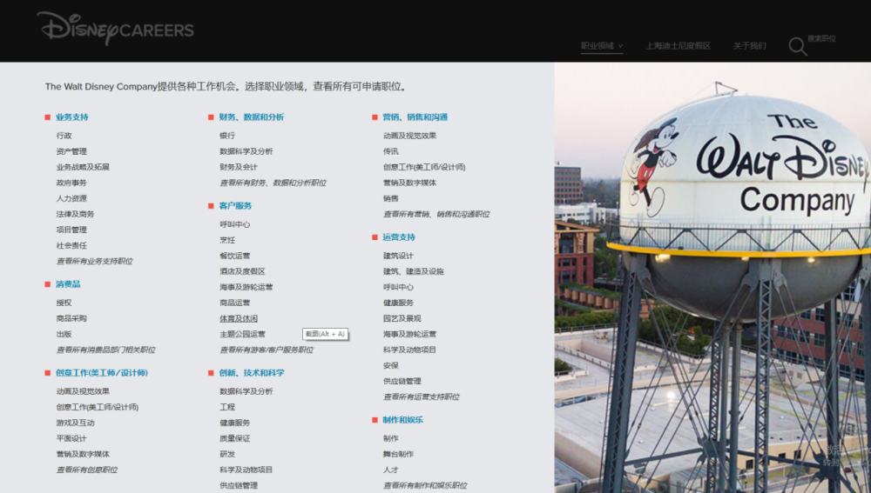
Task: Choose 园艺及景观
Action: [402, 318]
